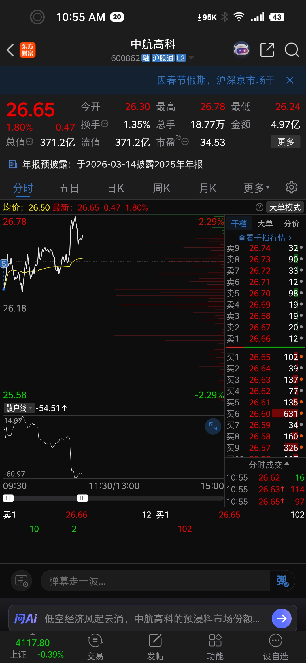Send the 问AI question with the arrow button
The width and height of the screenshot is (306, 663).
281,619
